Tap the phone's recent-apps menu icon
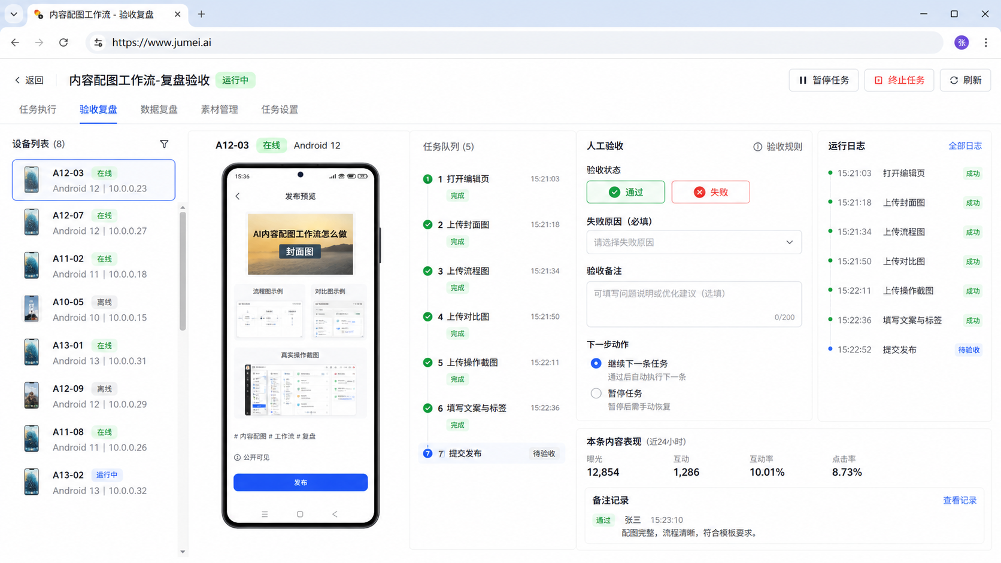 265,514
